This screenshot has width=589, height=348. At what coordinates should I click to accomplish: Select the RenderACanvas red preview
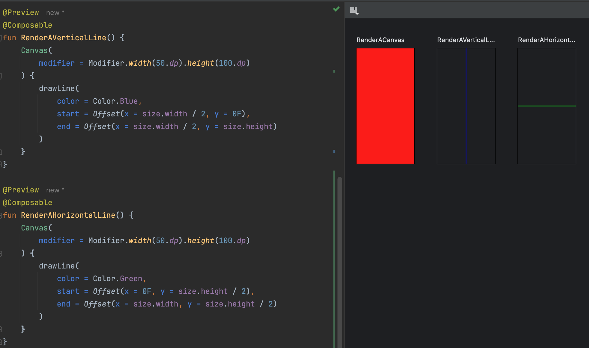coord(385,106)
